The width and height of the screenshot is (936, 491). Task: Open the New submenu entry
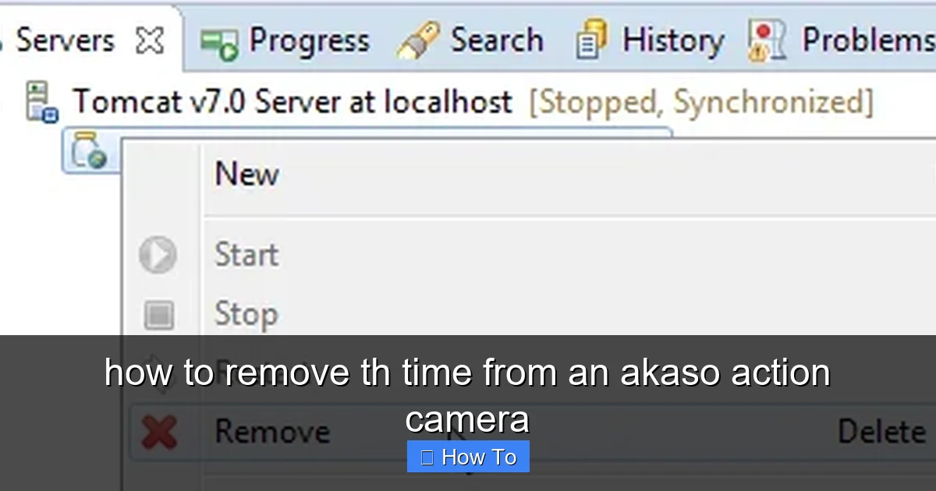(246, 174)
